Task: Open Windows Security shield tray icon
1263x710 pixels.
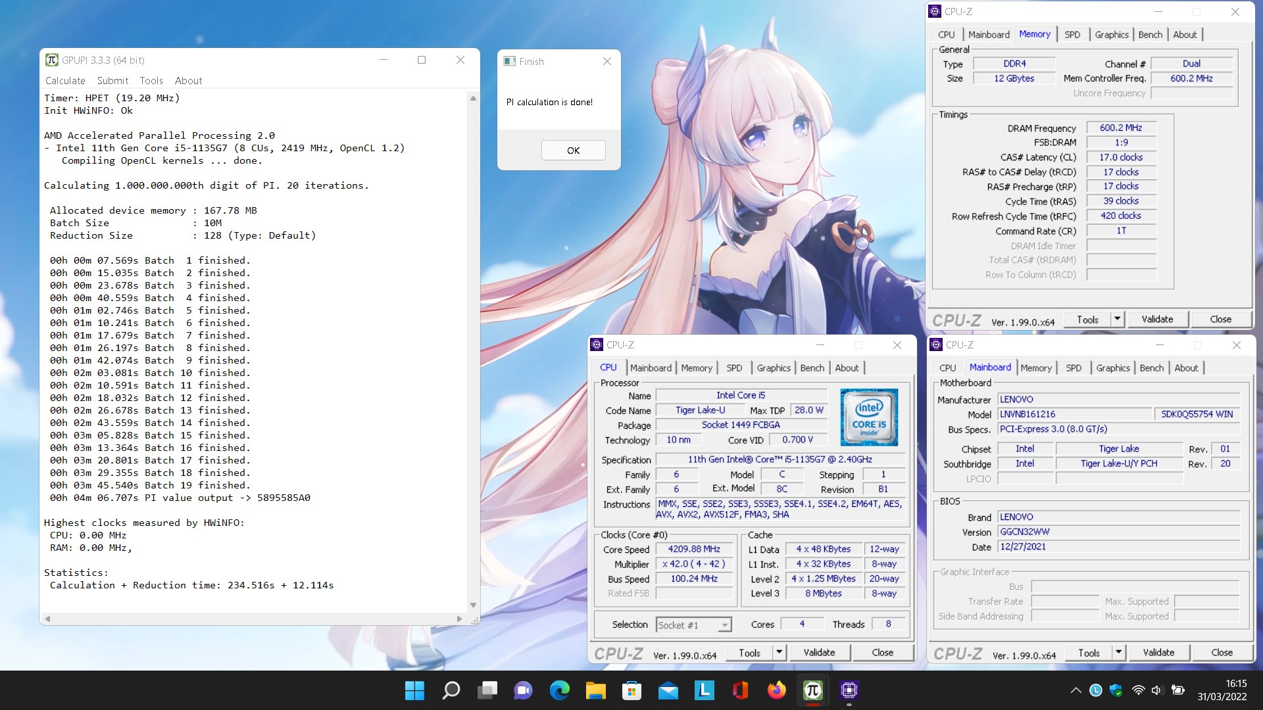Action: (1116, 690)
